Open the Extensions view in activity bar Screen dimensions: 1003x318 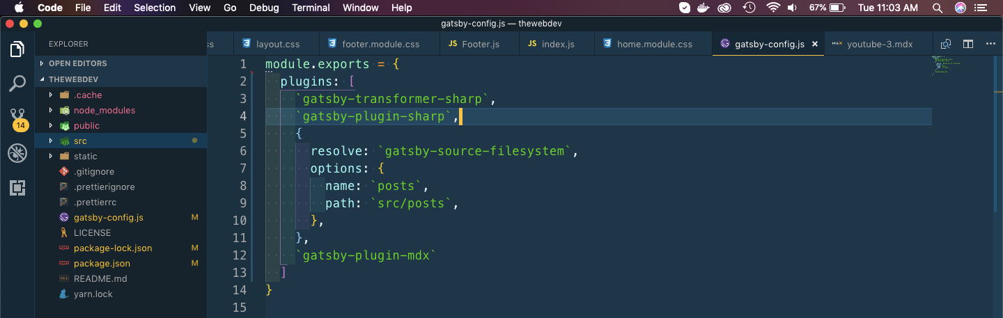(x=17, y=187)
